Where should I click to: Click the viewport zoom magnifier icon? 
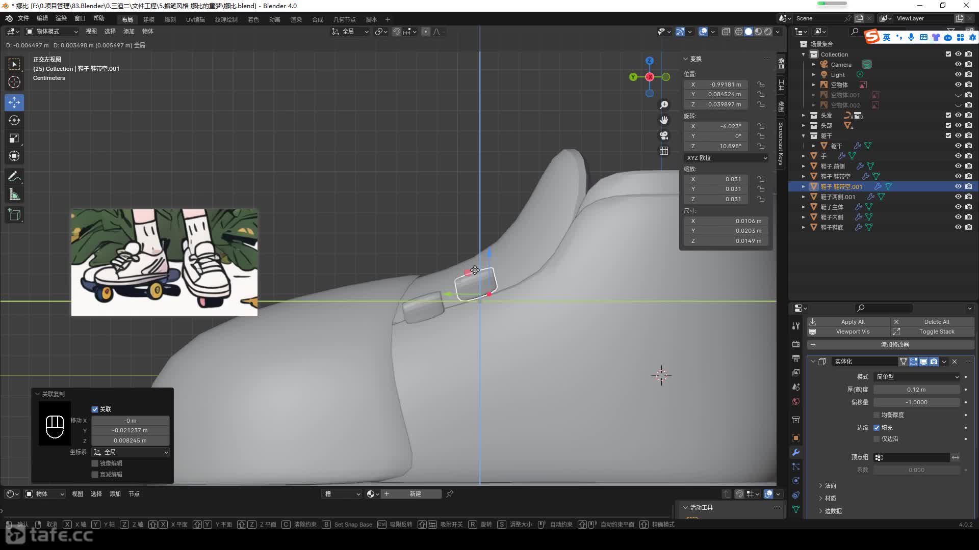[x=664, y=105]
